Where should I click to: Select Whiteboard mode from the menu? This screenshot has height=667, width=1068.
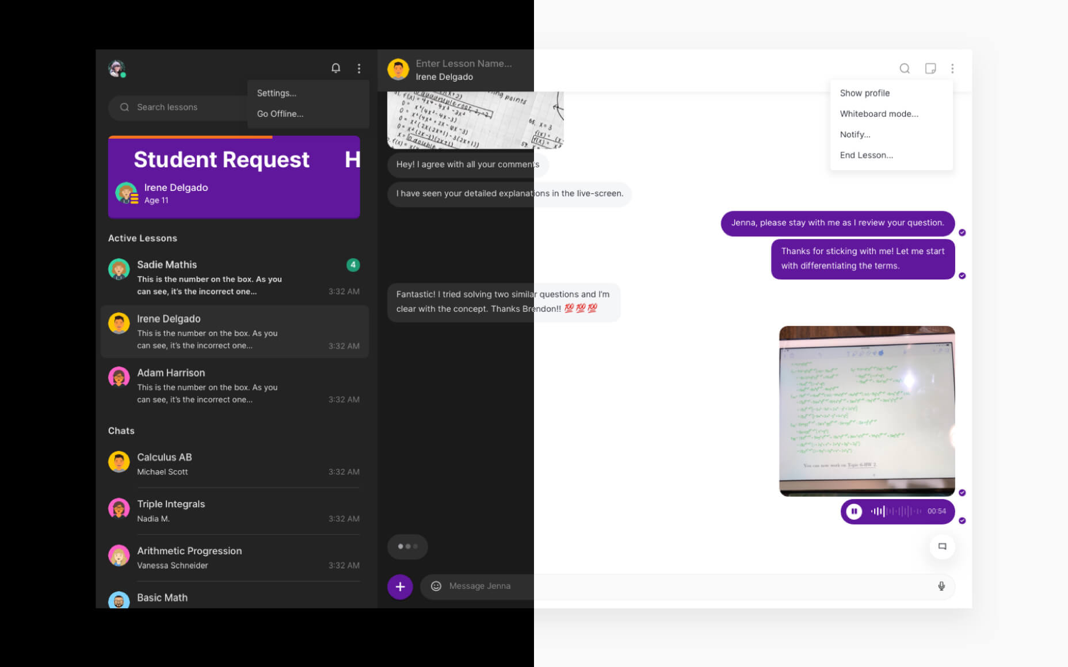[x=879, y=113]
